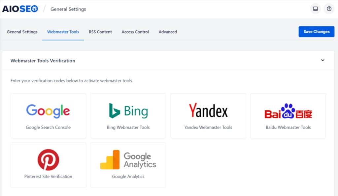Select the Webmaster Tools tab

pyautogui.click(x=63, y=32)
